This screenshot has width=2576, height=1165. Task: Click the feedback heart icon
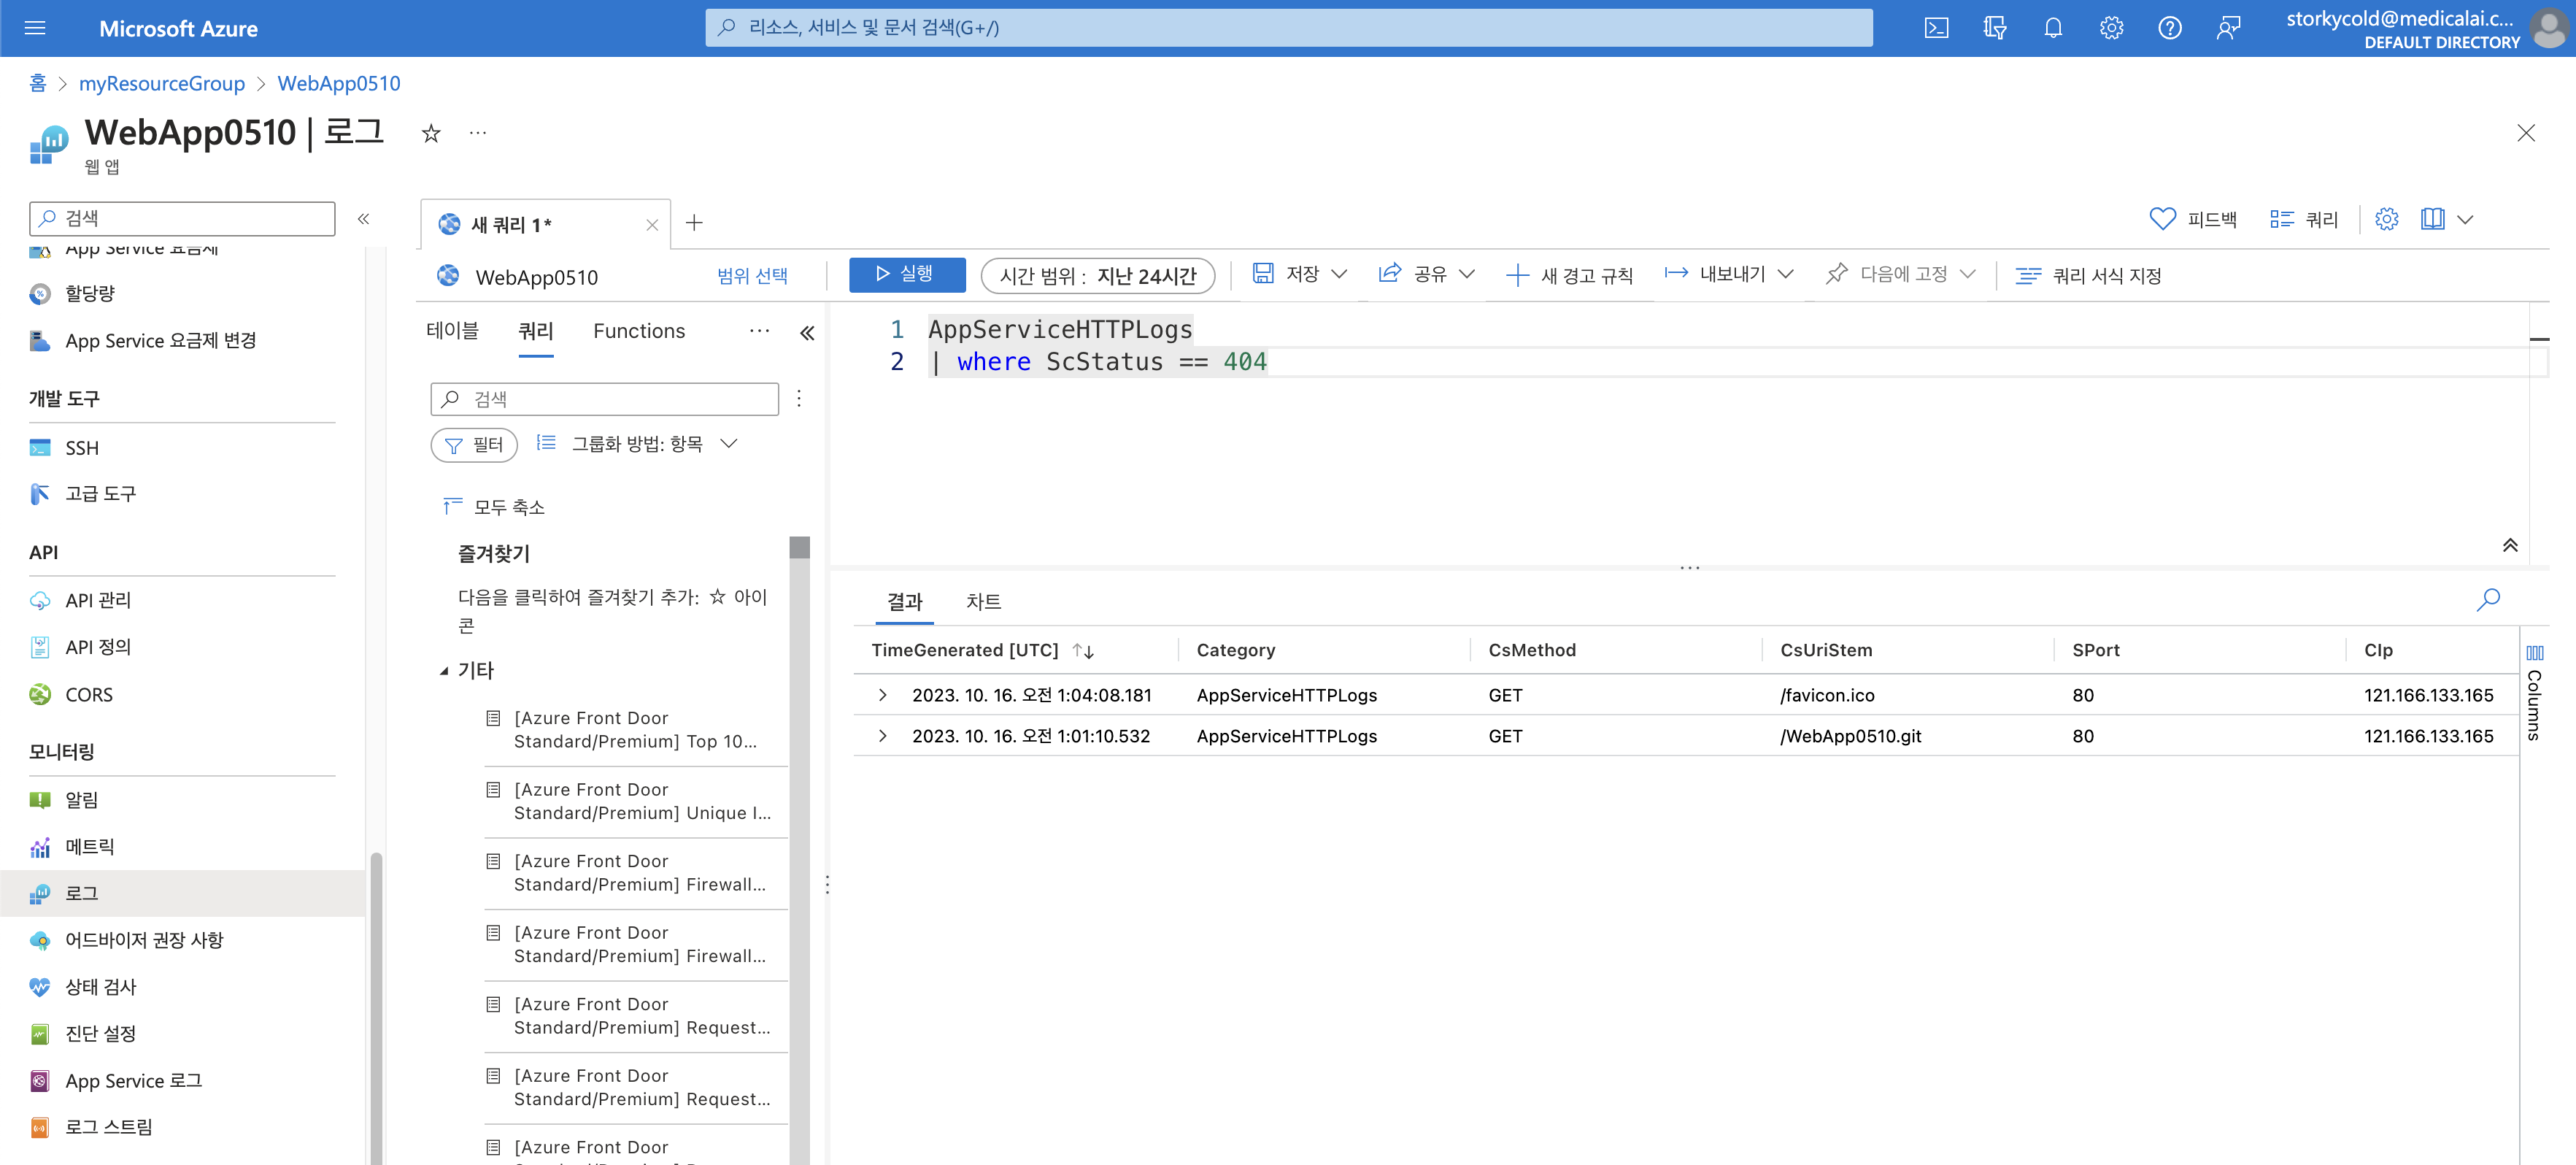(x=2162, y=219)
